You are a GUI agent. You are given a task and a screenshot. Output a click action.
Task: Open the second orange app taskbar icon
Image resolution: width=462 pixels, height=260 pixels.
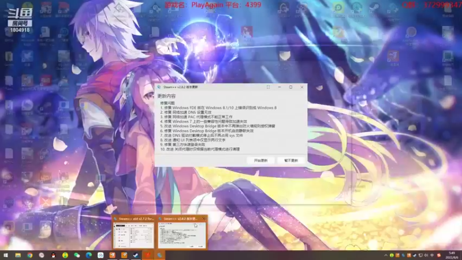coord(124,255)
